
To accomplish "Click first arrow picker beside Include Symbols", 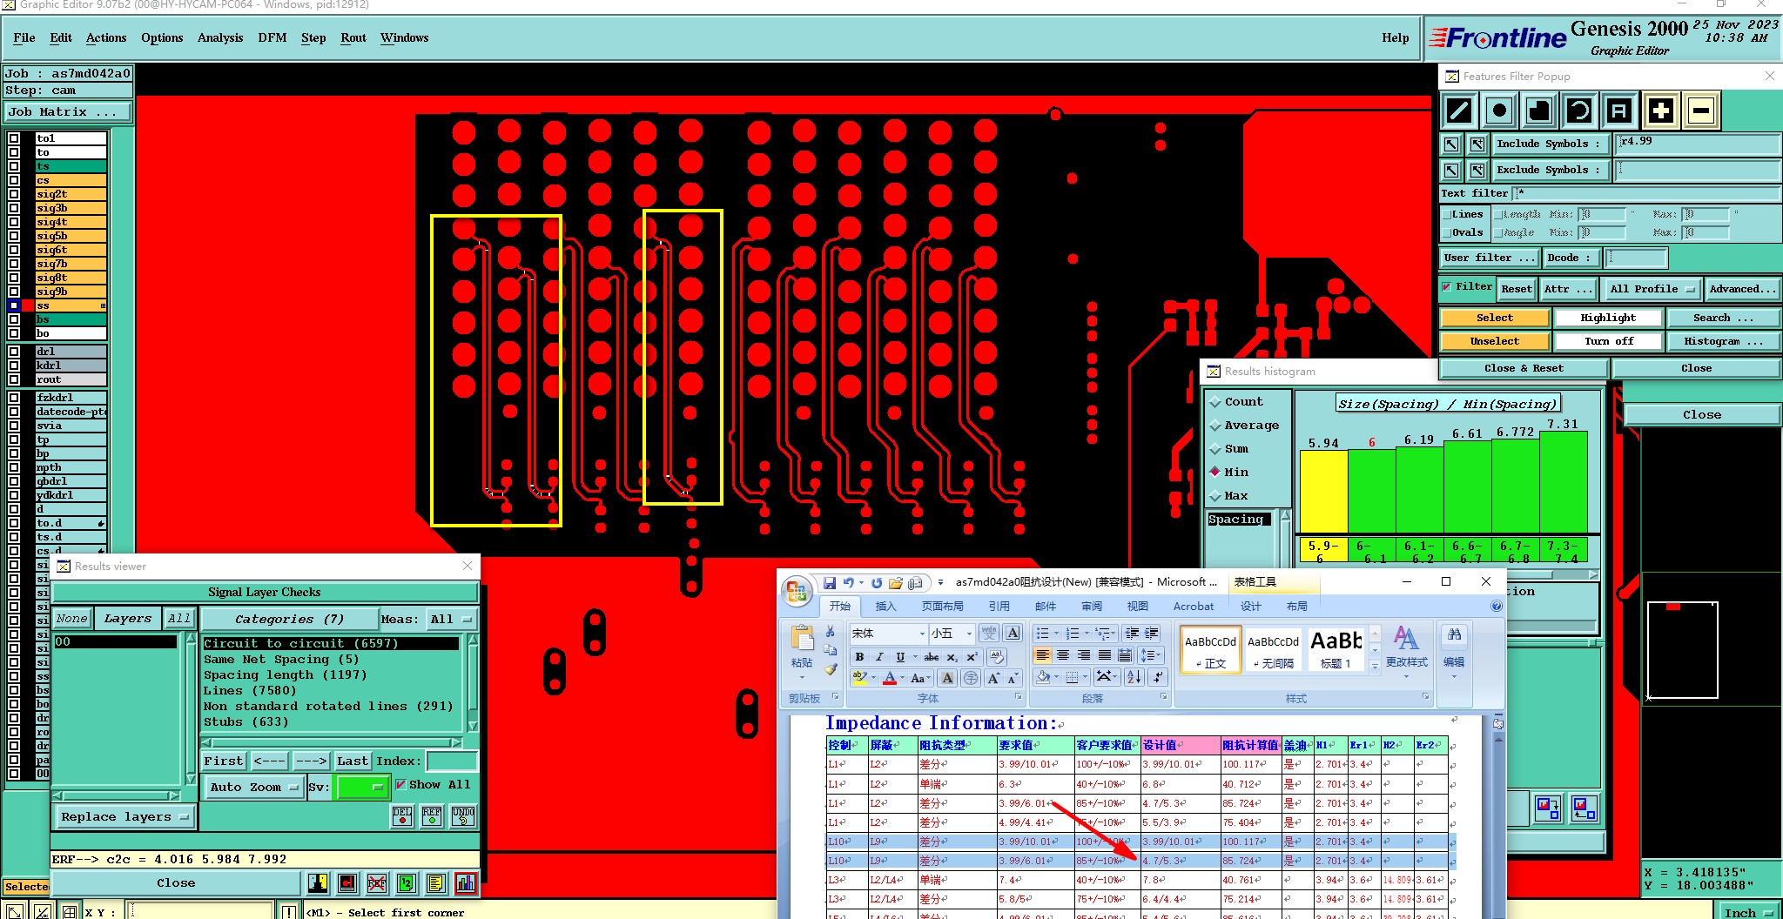I will coord(1451,144).
